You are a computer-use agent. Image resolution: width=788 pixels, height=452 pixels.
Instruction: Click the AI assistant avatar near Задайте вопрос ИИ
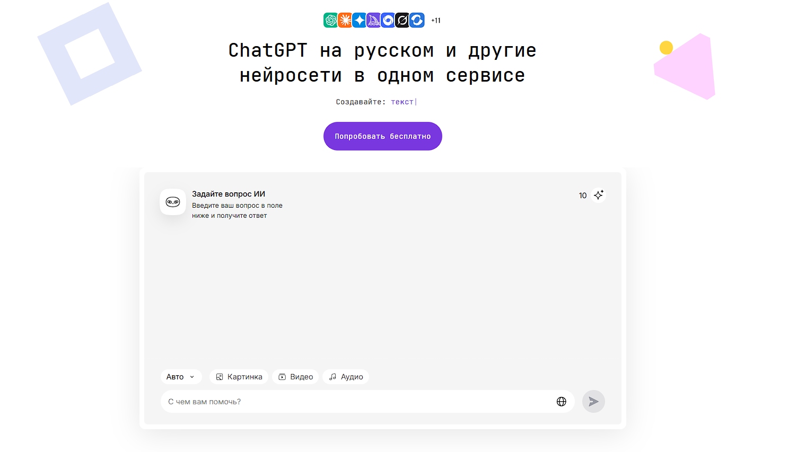coord(173,202)
